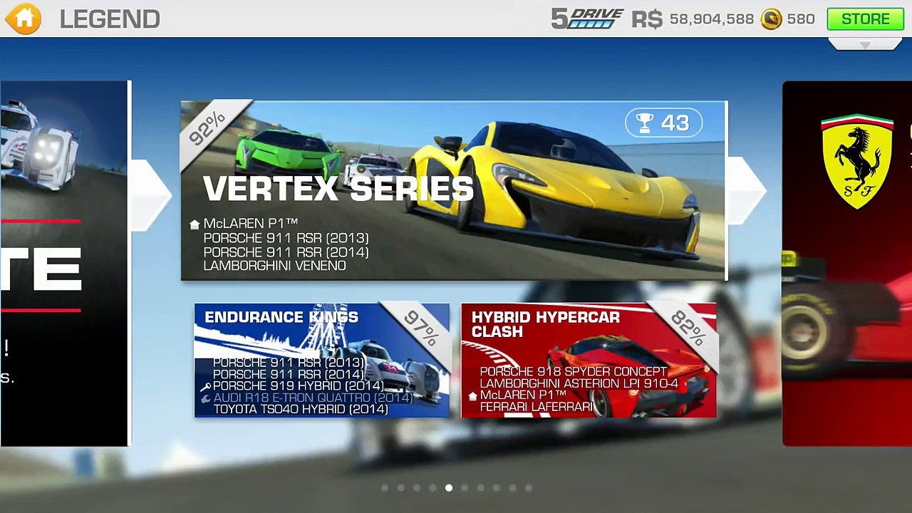912x513 pixels.
Task: Select the active fifth page indicator dot
Action: [449, 488]
